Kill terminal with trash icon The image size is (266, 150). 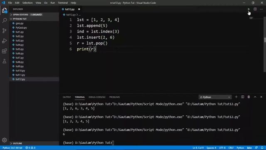(249, 97)
